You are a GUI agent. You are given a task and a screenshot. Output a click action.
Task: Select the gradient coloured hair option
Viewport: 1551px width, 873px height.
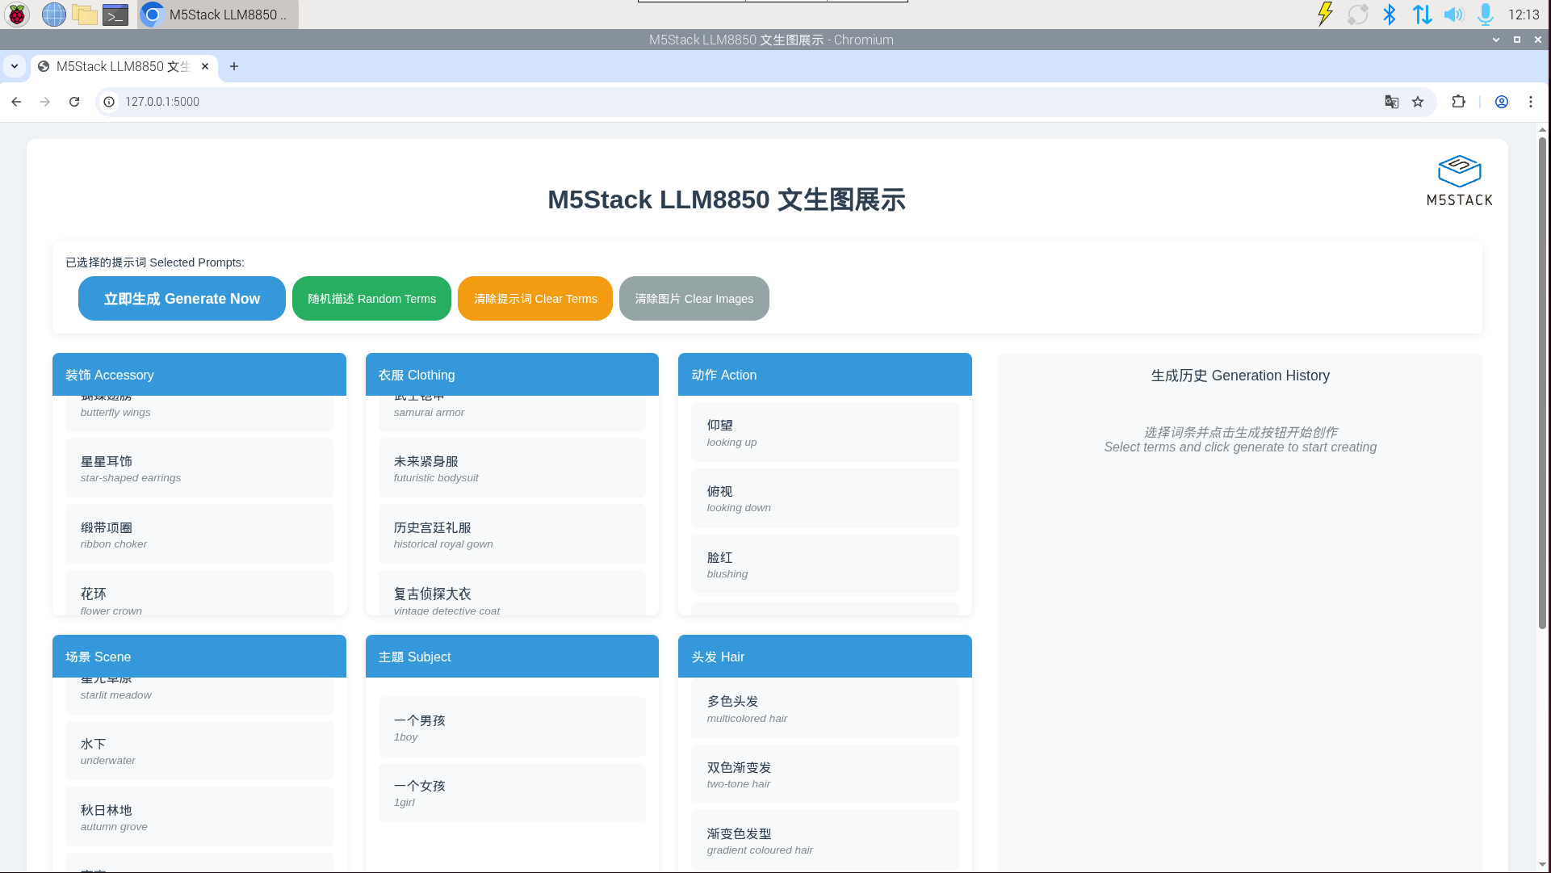click(x=825, y=841)
